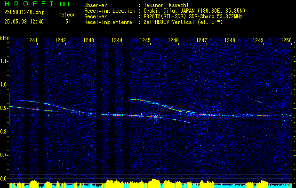The image size is (296, 188).
Task: Click the Receiver value R820T2(RTL-SDR) SDR-Sharp 53.372MHz
Action: click(193, 16)
